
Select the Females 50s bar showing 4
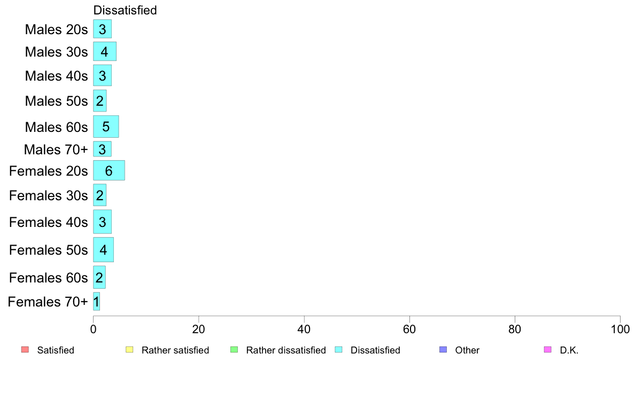click(x=103, y=250)
